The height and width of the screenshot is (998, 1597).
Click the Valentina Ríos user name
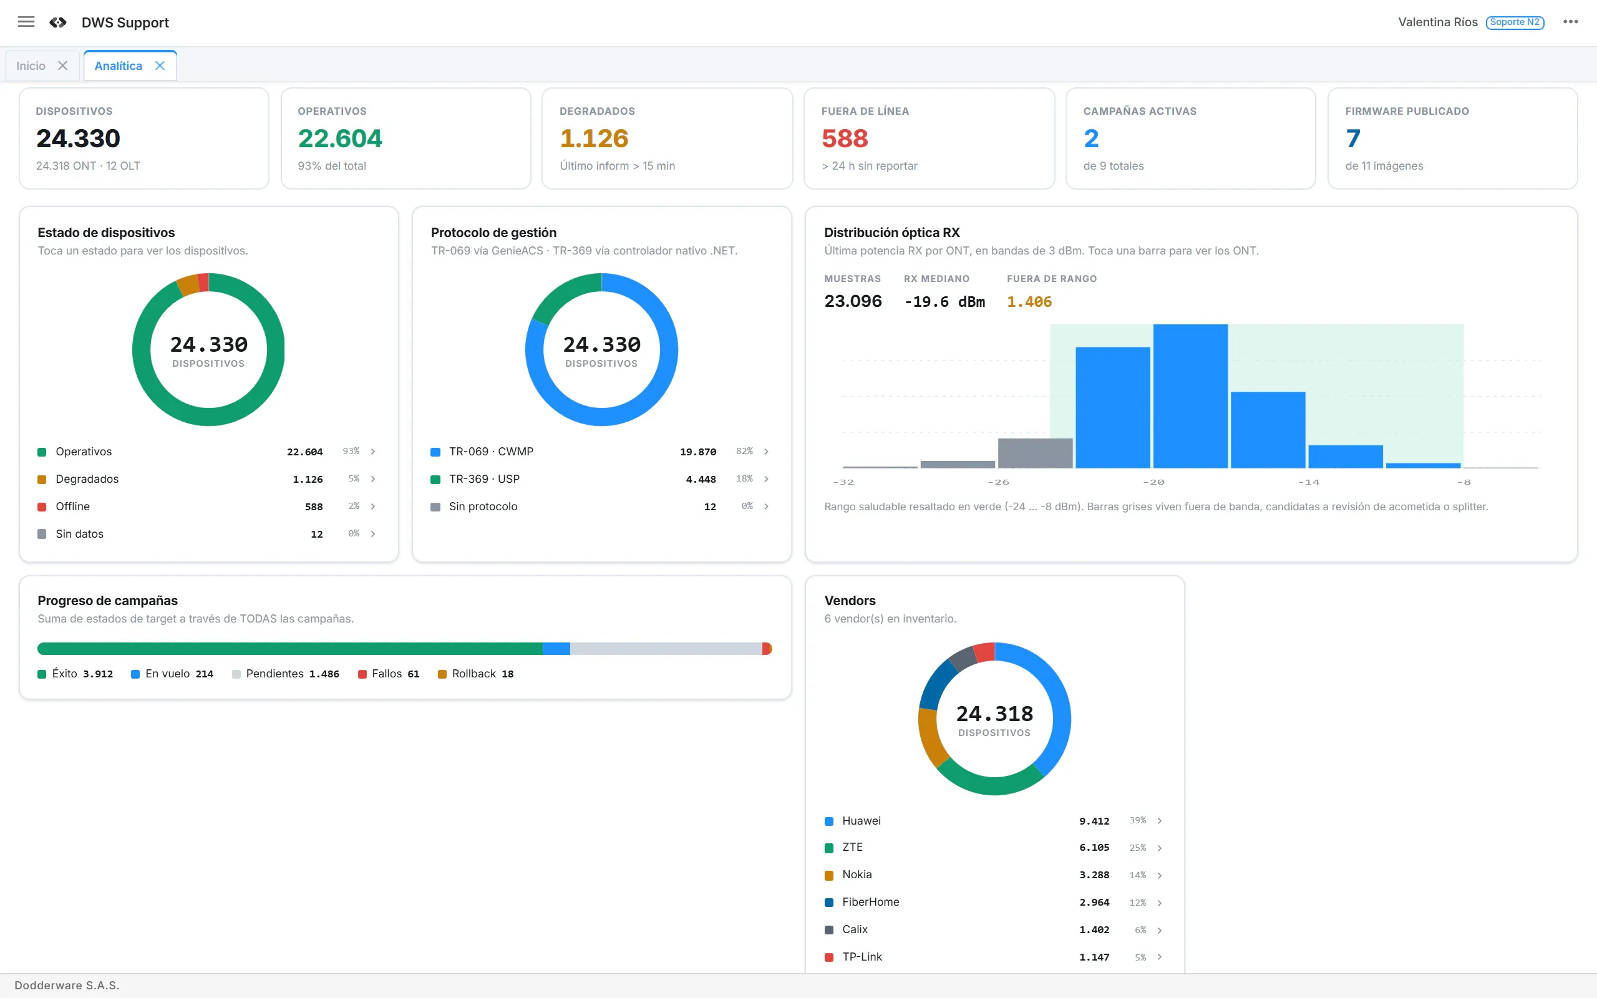[1437, 22]
